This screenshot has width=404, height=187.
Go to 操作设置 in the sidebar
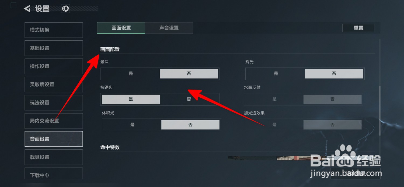[x=54, y=66]
